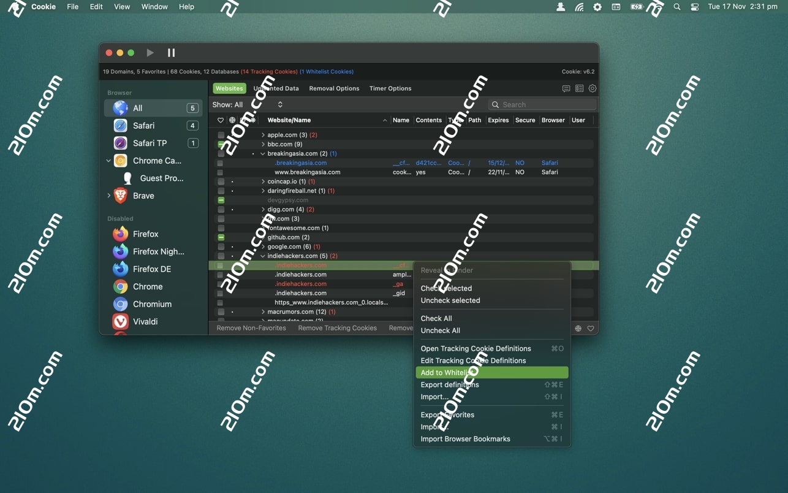Viewport: 788px width, 493px height.
Task: Click the Chrome icon under Disabled
Action: pos(121,286)
